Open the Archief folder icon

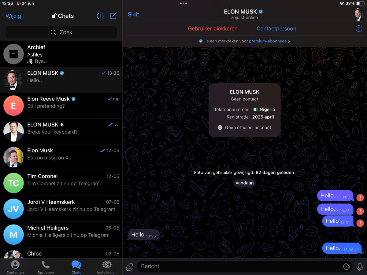click(x=13, y=54)
